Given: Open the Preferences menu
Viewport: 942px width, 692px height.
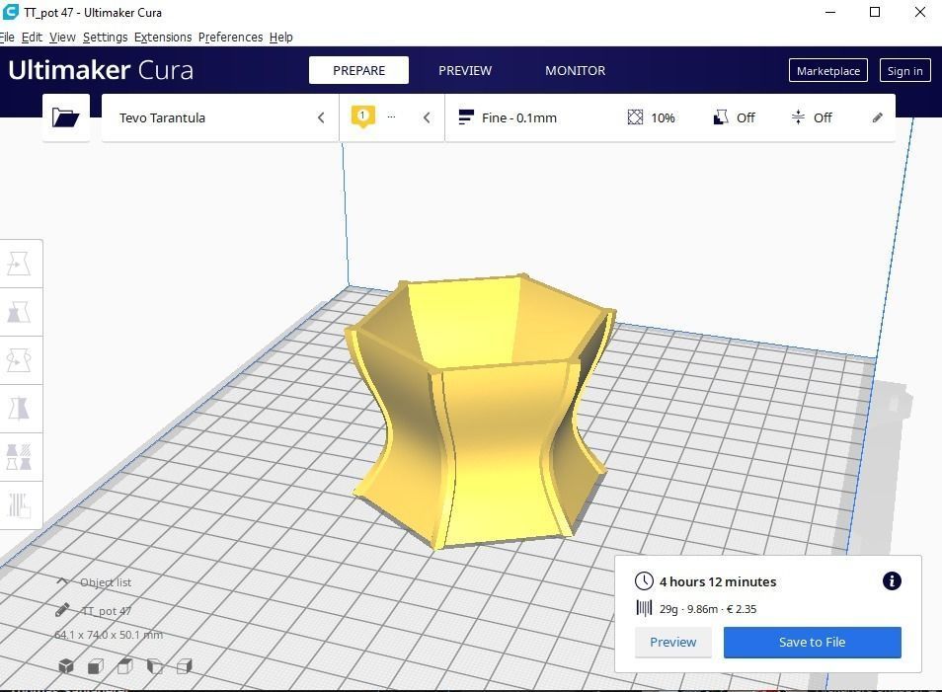Looking at the screenshot, I should [231, 38].
